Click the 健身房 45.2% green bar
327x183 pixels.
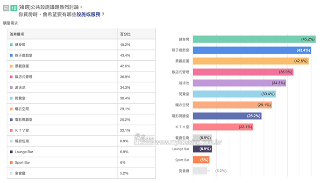(254, 39)
